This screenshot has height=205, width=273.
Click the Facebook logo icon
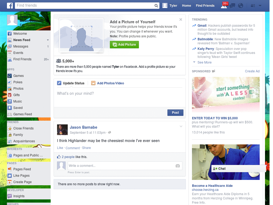10,6
